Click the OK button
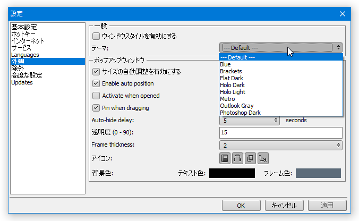 [241, 206]
